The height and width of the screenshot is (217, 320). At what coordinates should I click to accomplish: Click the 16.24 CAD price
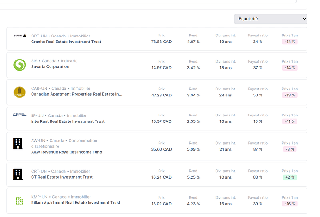click(x=161, y=177)
